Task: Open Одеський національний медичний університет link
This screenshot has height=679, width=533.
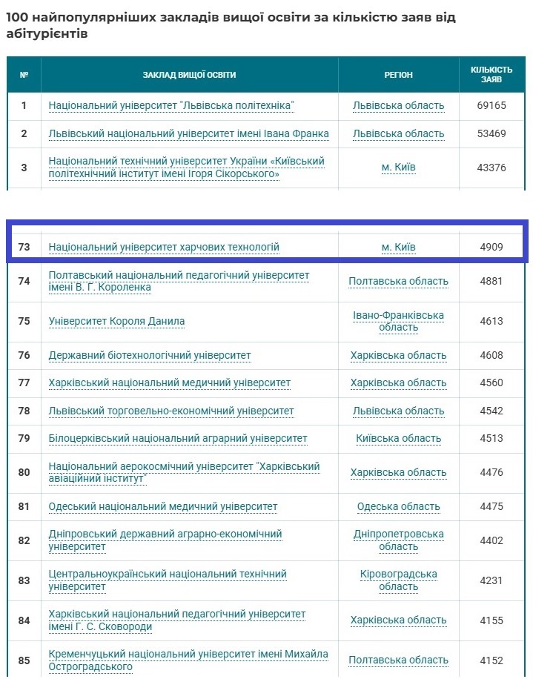Action: tap(163, 506)
